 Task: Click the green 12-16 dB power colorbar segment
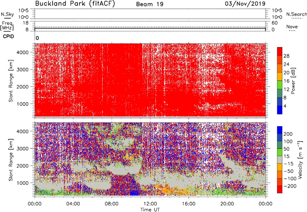pos(280,85)
